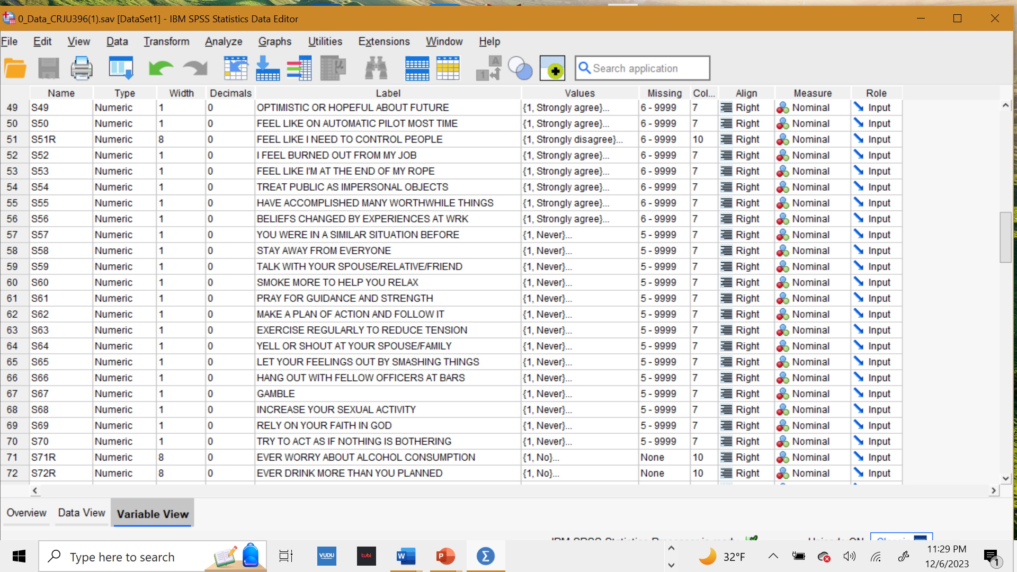Select the Variable View tab
This screenshot has width=1017, height=572.
pos(153,514)
